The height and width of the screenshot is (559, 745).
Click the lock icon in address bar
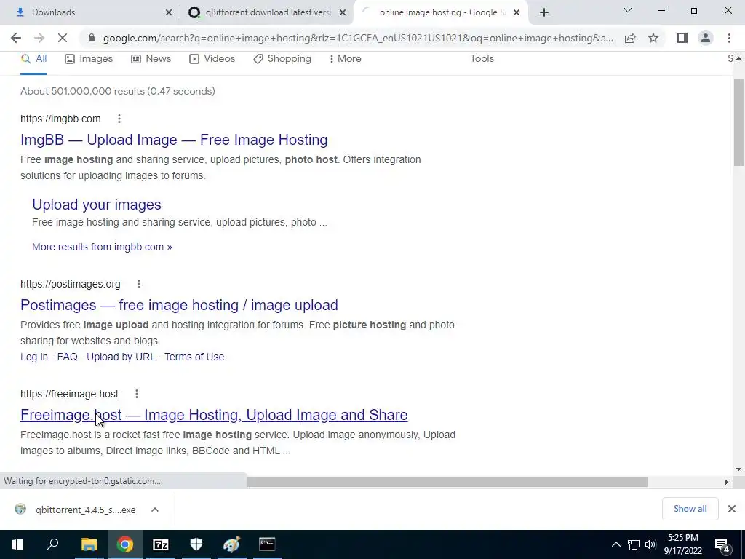coord(92,38)
